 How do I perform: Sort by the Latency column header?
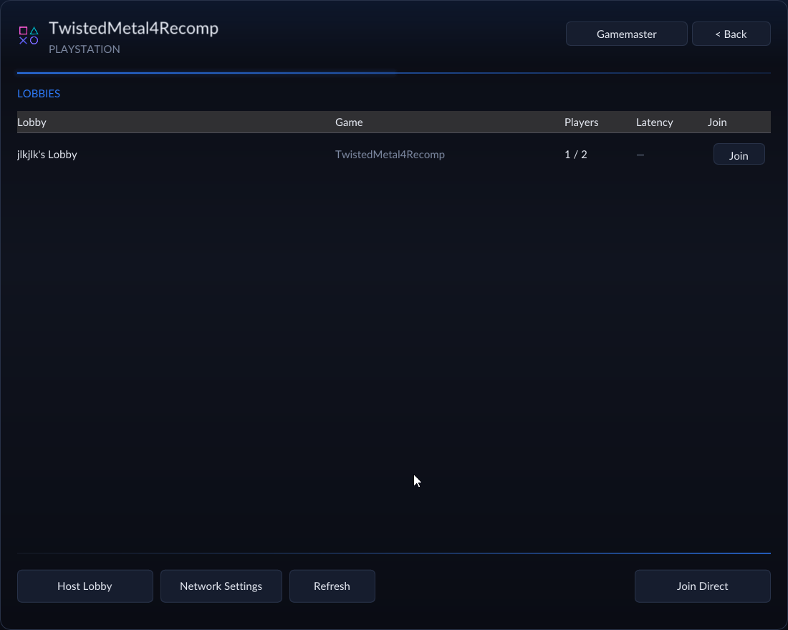click(654, 122)
